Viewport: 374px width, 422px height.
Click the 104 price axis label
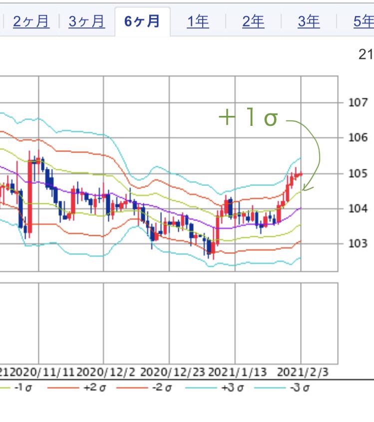point(358,209)
